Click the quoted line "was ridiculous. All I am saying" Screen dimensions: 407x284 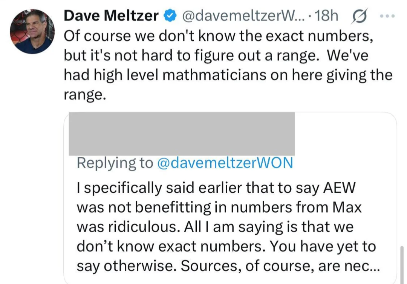(x=216, y=227)
